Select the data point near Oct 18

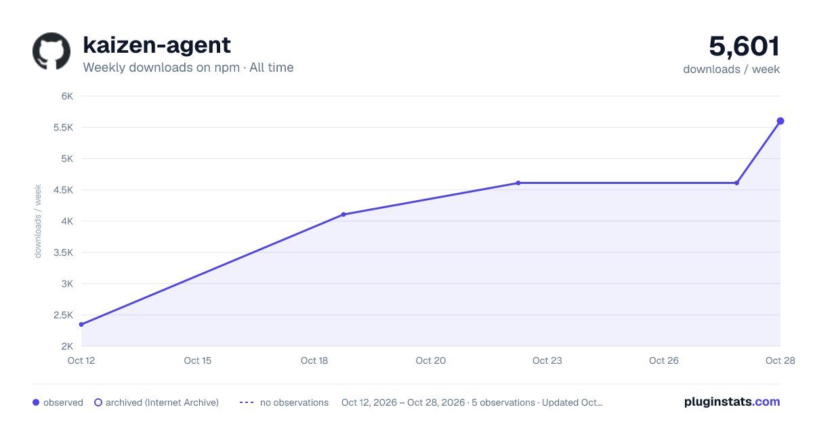343,214
